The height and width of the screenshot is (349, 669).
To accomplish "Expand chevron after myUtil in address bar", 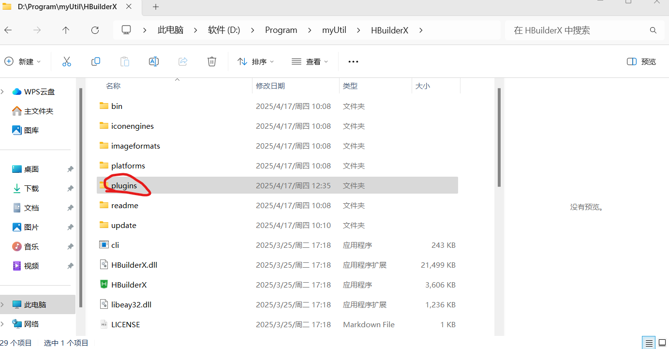I will pos(358,30).
